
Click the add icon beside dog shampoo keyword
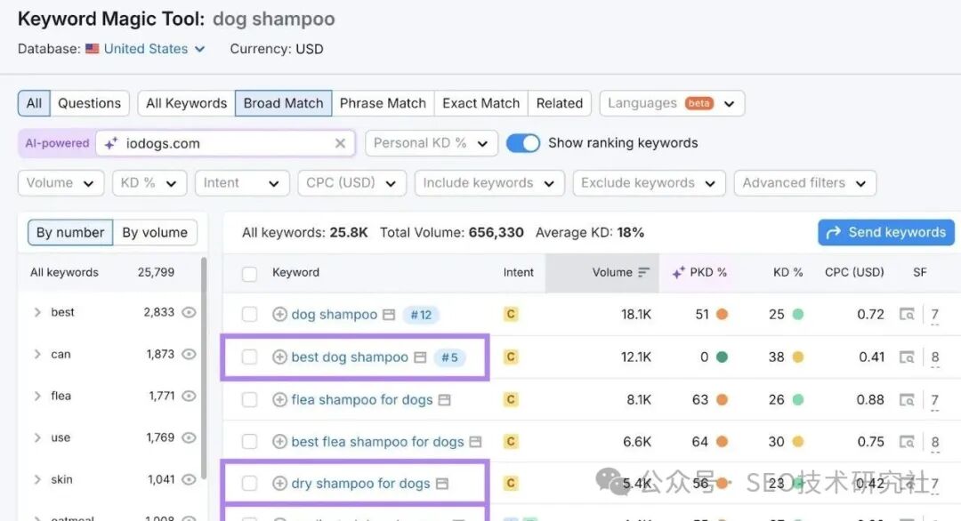280,315
